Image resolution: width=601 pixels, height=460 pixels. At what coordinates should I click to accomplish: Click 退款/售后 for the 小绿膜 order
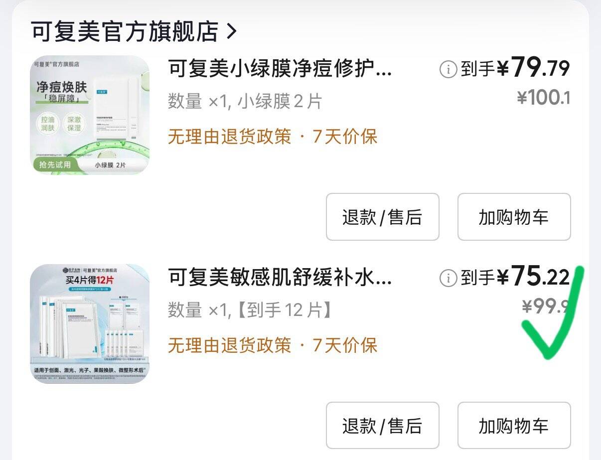coord(382,217)
